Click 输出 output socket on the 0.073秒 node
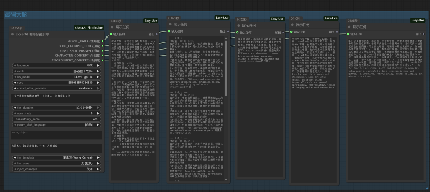 pyautogui.click(x=228, y=31)
